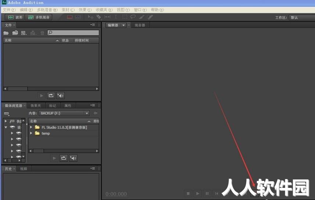
Task: Switch to Multitrack (多轨混音) view
Action: (x=39, y=18)
